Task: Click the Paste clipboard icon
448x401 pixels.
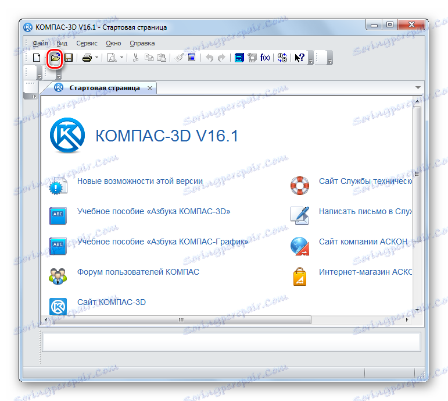Action: [x=162, y=58]
